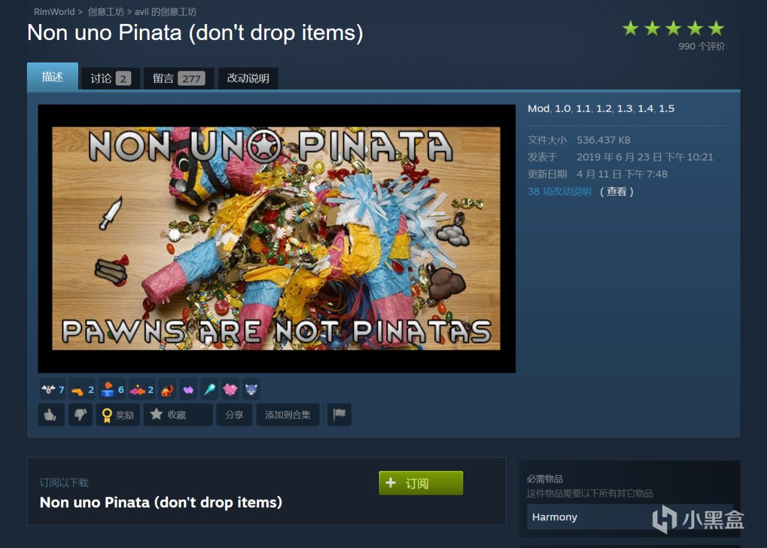This screenshot has height=548, width=767.
Task: Click the report flag icon
Action: pyautogui.click(x=339, y=415)
